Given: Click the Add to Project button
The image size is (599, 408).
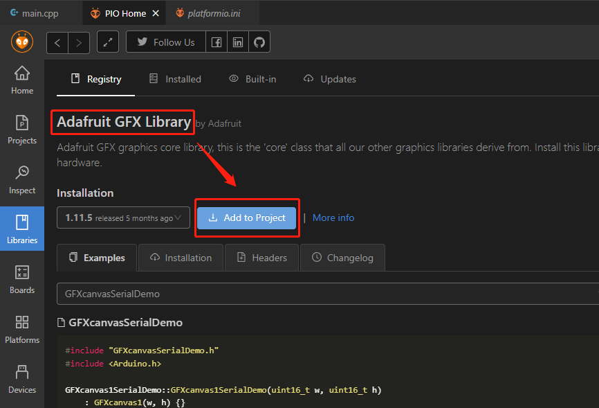Looking at the screenshot, I should click(x=247, y=218).
